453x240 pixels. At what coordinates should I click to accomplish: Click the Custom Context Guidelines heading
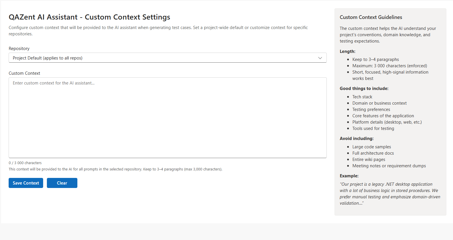[371, 17]
